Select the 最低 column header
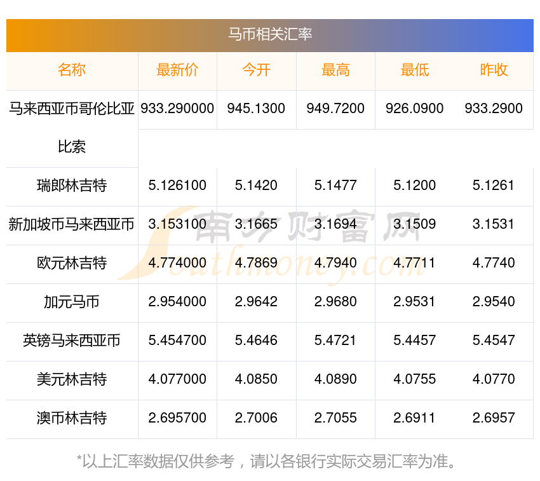The image size is (540, 481). pyautogui.click(x=414, y=71)
